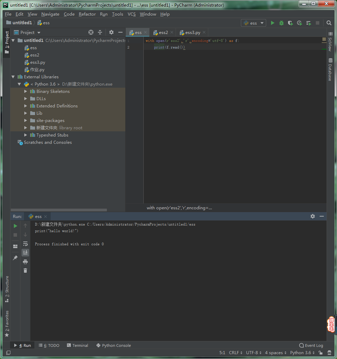Image resolution: width=337 pixels, height=359 pixels.
Task: Click the yellow inspection indicator in editor
Action: 324,39
